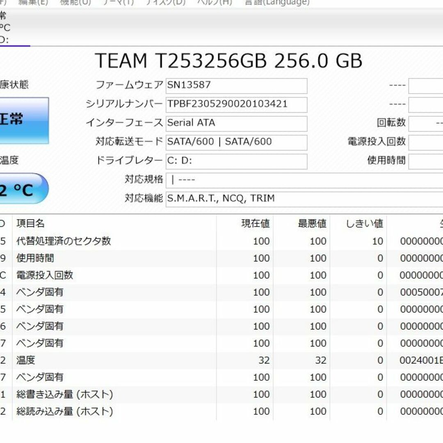Image resolution: width=443 pixels, height=443 pixels.
Task: Open the 言語(Language) menu
Action: pos(277,2)
